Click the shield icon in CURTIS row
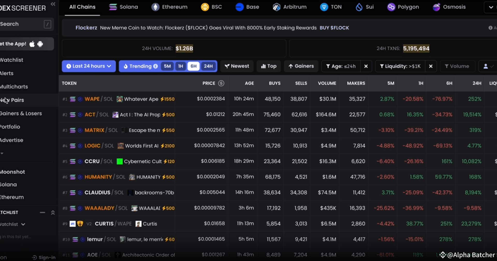This screenshot has width=497, height=261. pos(80,224)
